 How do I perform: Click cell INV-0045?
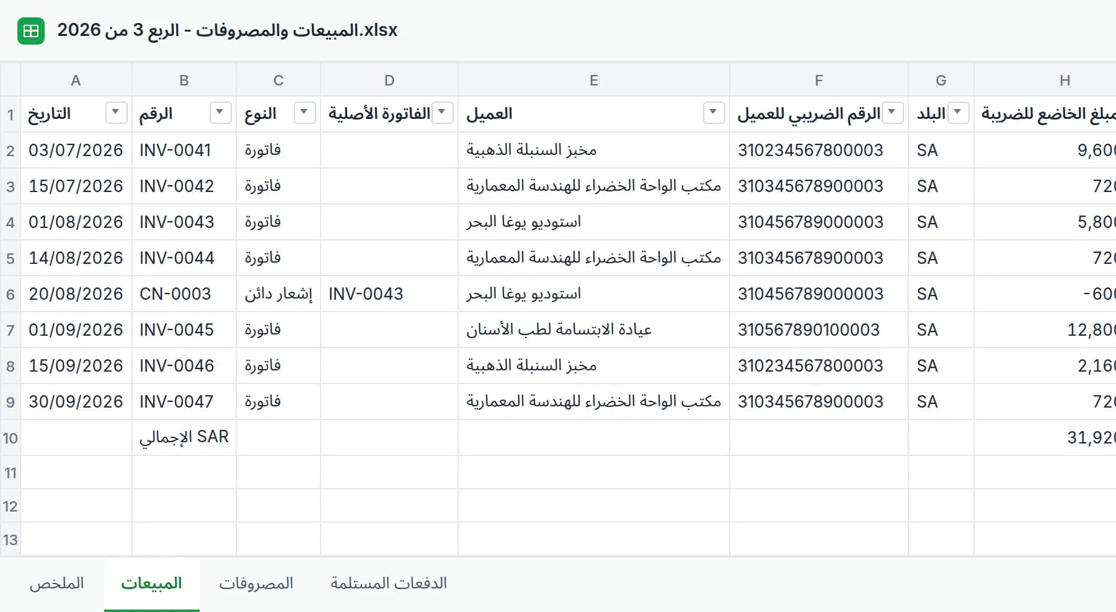click(184, 330)
